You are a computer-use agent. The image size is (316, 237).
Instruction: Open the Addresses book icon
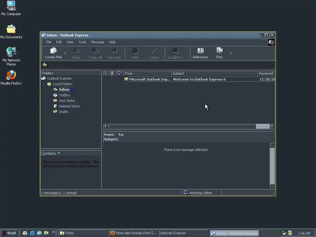tap(201, 50)
